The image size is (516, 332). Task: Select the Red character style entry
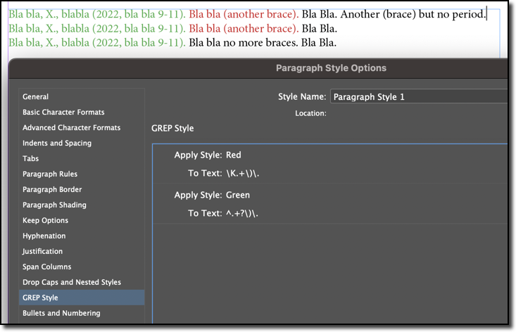234,155
